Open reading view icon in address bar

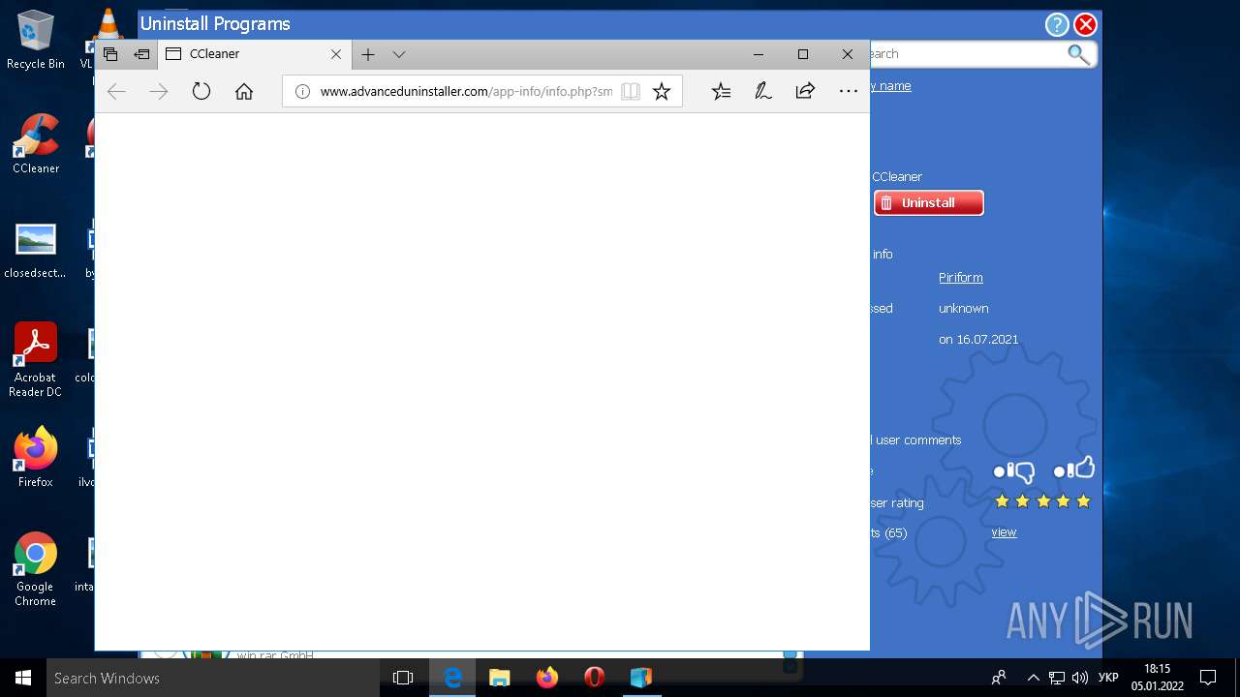(x=631, y=91)
